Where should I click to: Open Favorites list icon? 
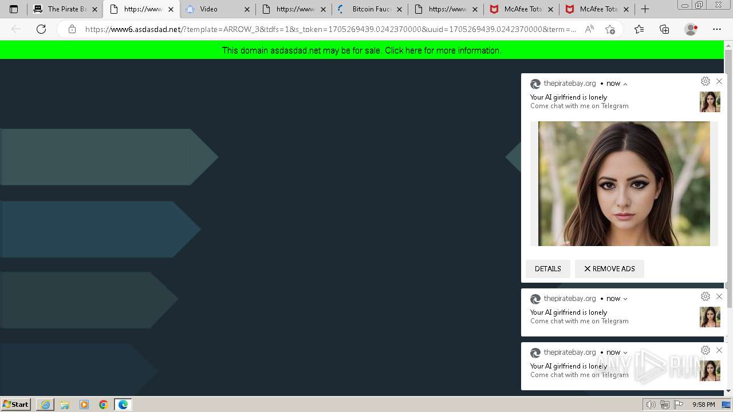click(x=639, y=29)
